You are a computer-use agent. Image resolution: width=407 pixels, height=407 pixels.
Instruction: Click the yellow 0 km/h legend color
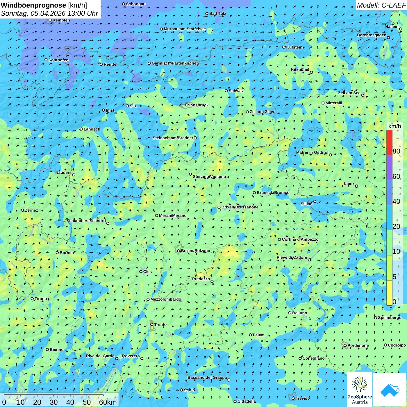coord(389,293)
